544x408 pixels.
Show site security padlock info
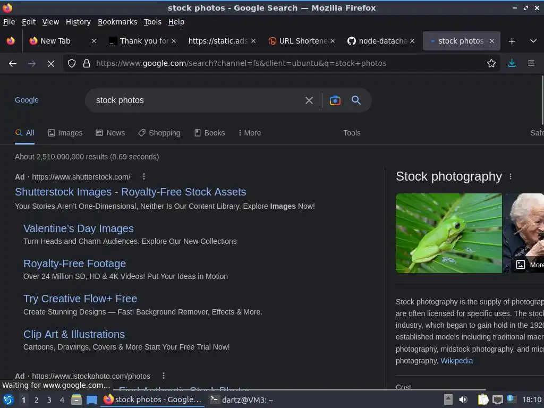[x=87, y=63]
